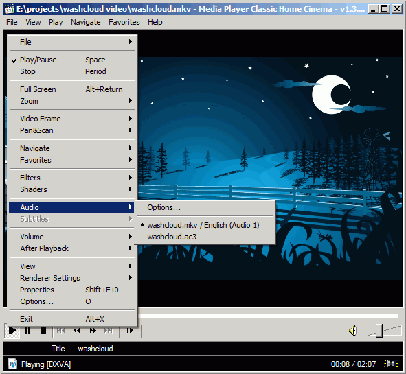
Task: Open the File menu in menu bar
Action: 12,22
